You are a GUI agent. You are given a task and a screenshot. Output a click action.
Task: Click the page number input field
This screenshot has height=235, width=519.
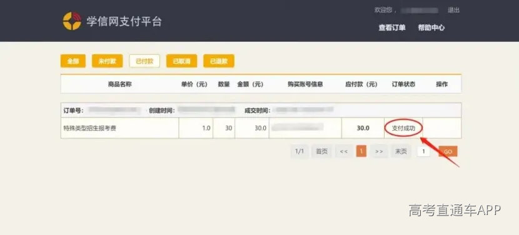pyautogui.click(x=423, y=152)
